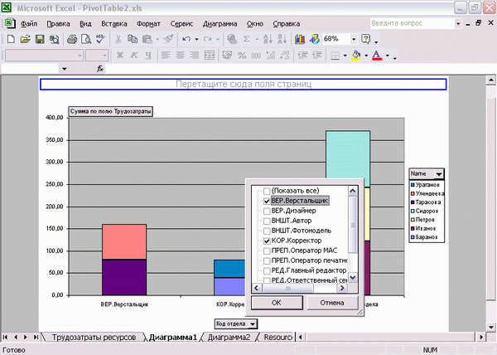The height and width of the screenshot is (355, 497).
Task: Open the font size dropdown
Action: 104,56
